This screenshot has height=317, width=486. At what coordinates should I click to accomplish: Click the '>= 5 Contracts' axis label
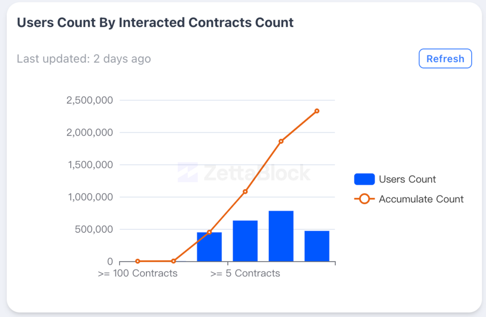pos(245,273)
